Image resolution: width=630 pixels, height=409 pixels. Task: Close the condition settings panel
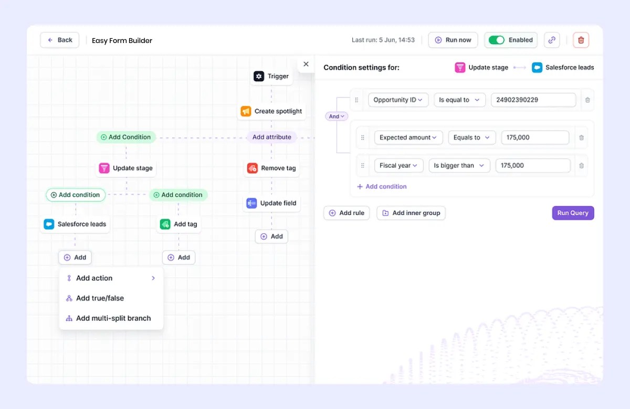(306, 64)
